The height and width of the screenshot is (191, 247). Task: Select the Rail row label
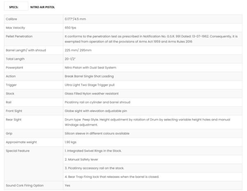[x=9, y=102]
